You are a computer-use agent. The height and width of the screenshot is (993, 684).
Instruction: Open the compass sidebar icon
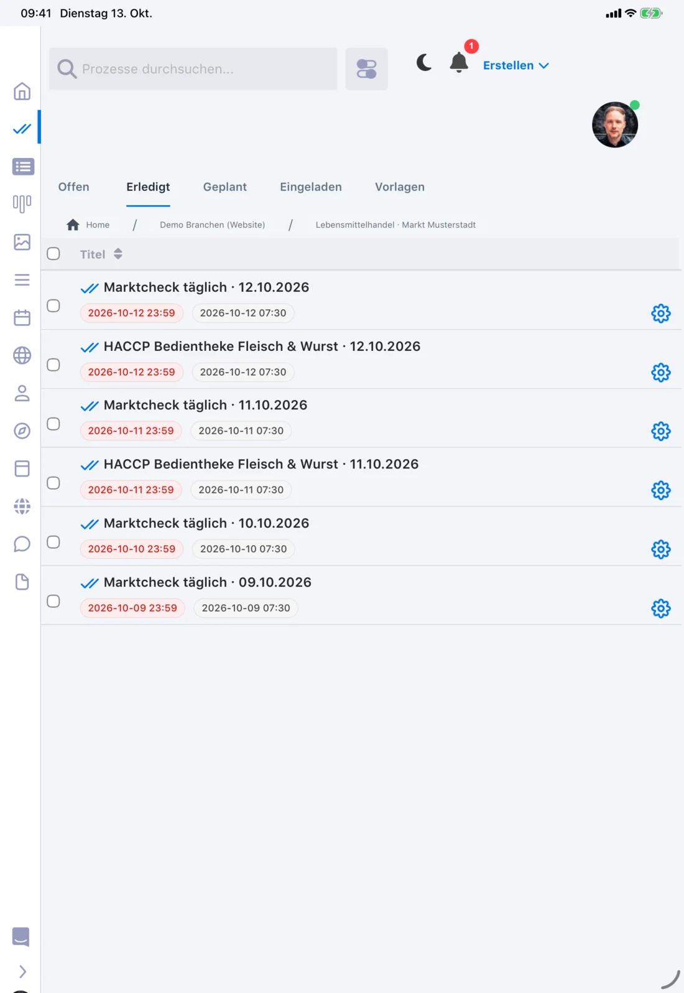pyautogui.click(x=22, y=431)
